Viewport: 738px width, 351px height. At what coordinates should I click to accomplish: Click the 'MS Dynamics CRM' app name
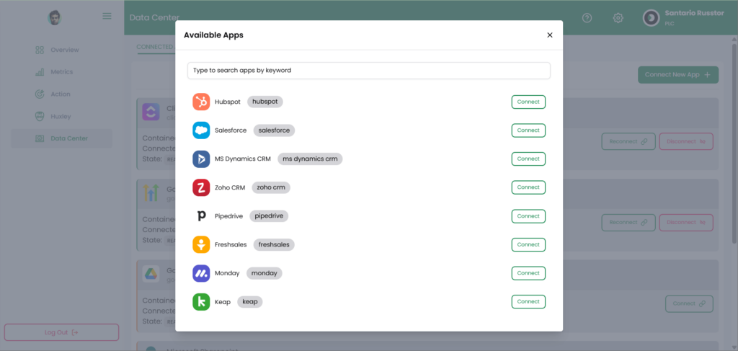243,159
